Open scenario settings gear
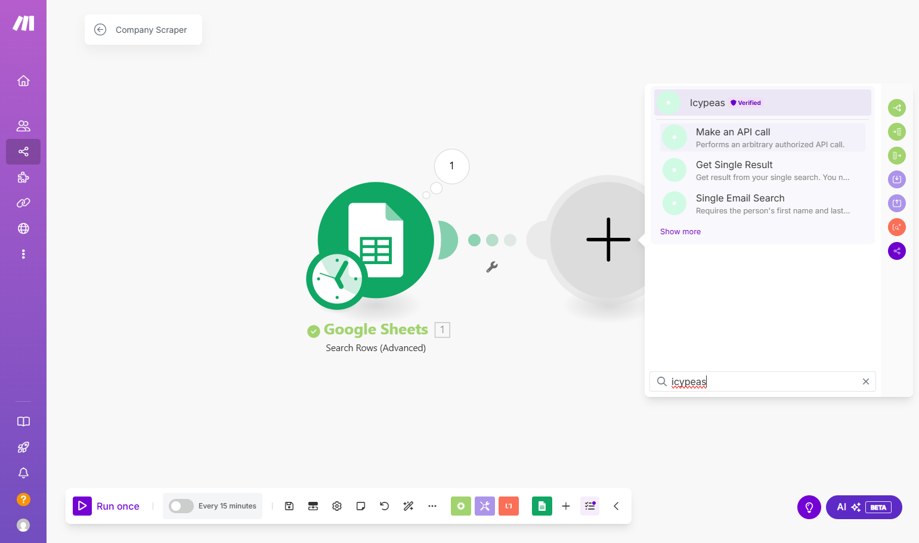 point(337,506)
